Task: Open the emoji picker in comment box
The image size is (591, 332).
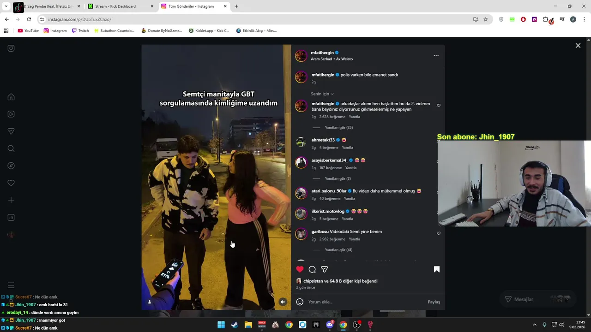Action: pyautogui.click(x=300, y=302)
